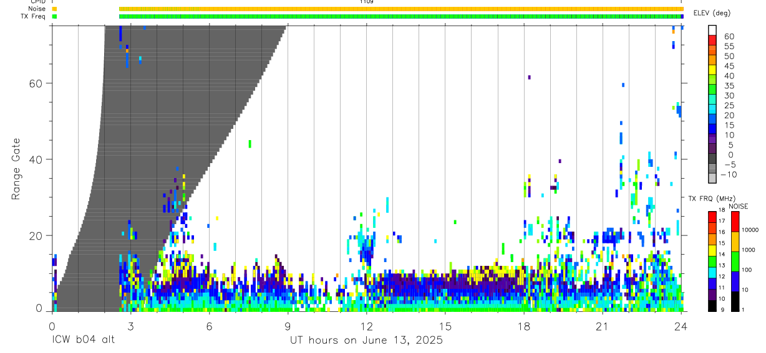Click the ELEV colorbar label '45'
Image resolution: width=766 pixels, height=353 pixels.
point(729,66)
